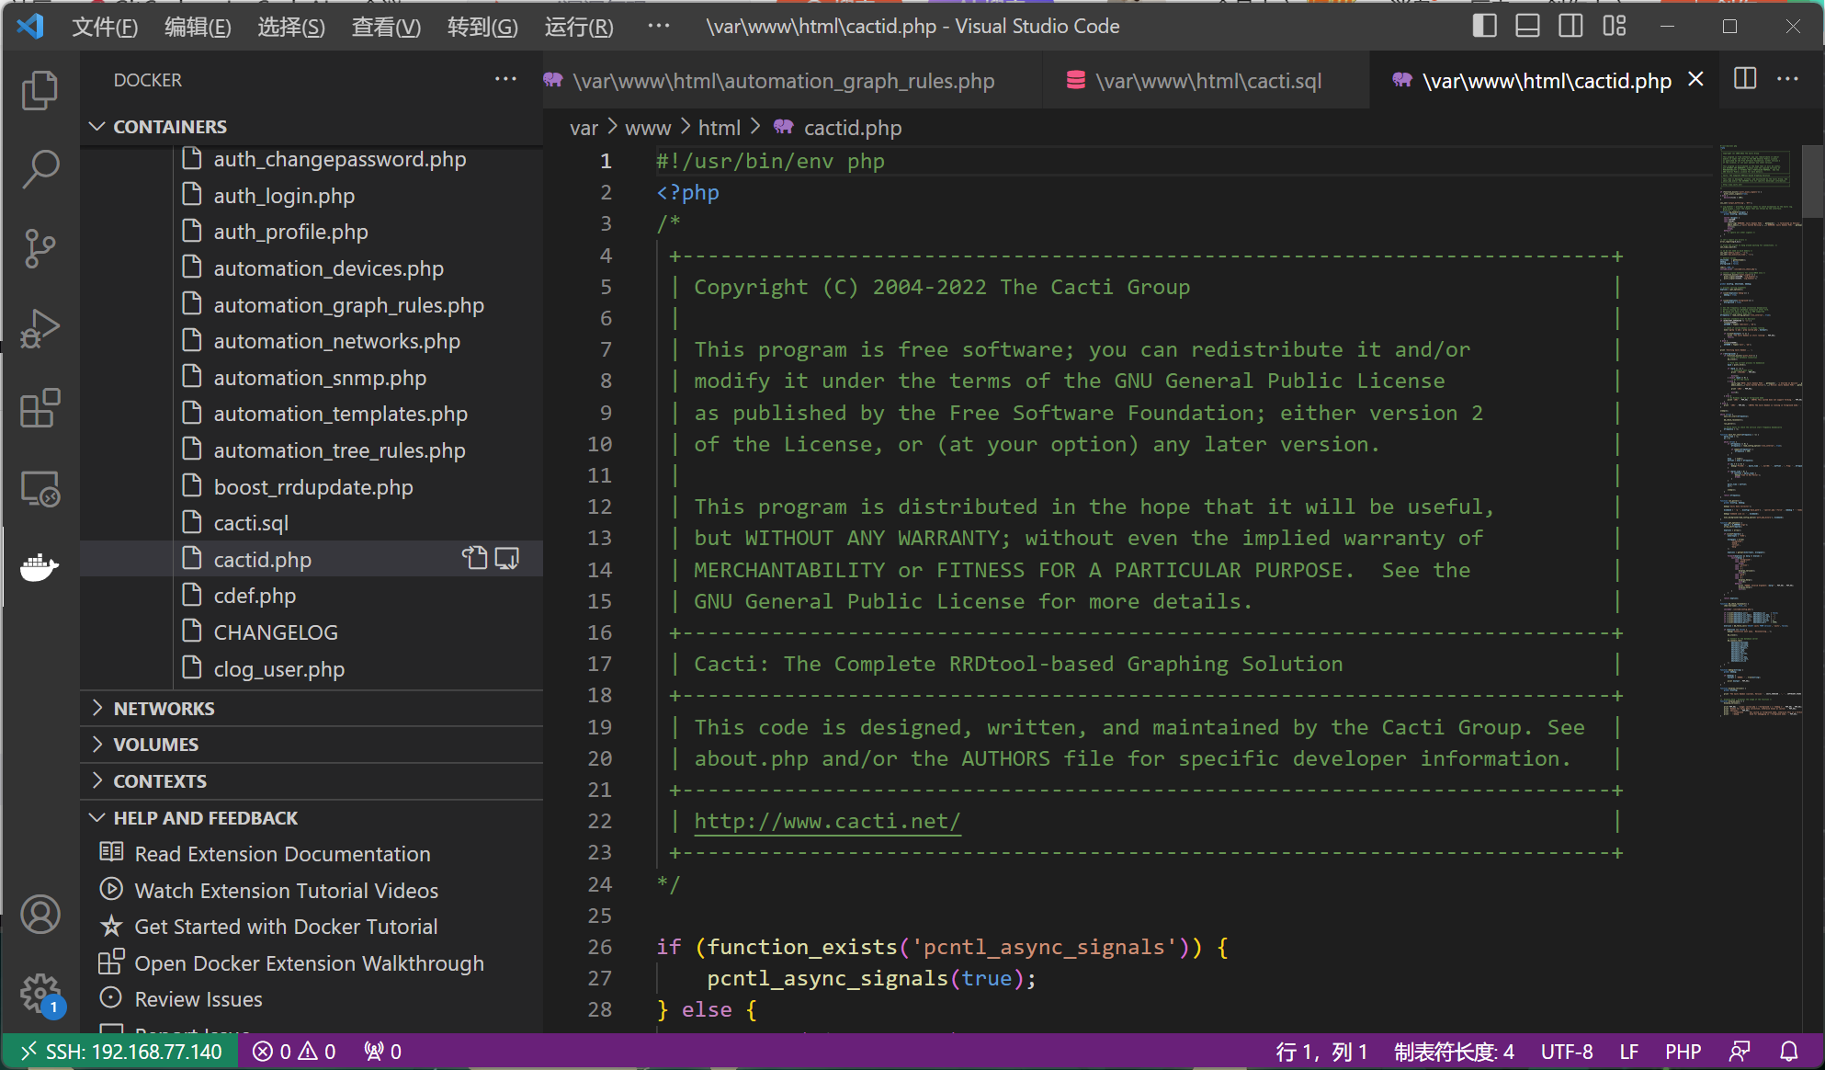
Task: Open the Search view icon
Action: (40, 169)
